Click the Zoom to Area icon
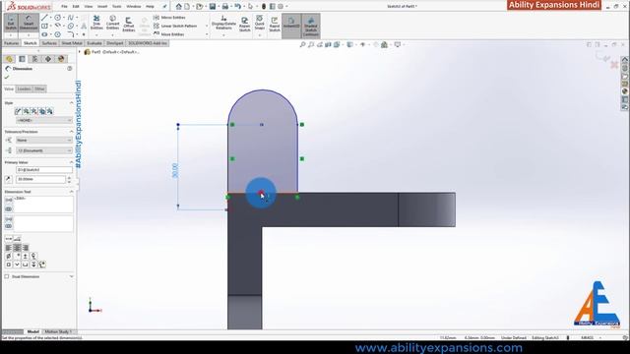 click(x=311, y=44)
